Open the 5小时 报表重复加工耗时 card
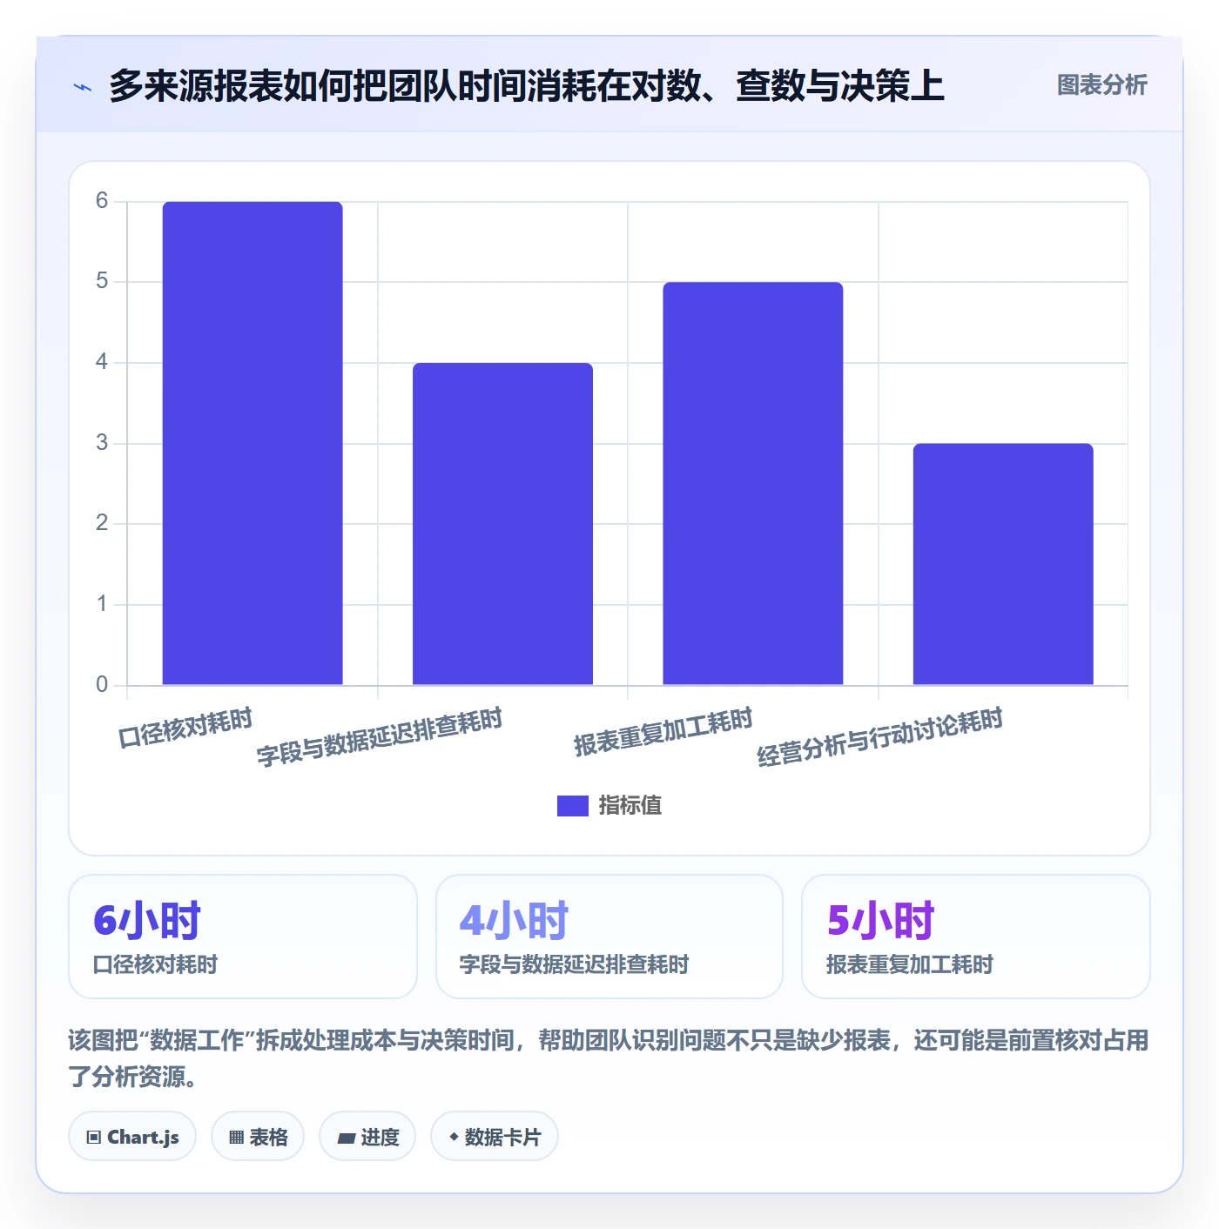1219x1229 pixels. pyautogui.click(x=976, y=937)
